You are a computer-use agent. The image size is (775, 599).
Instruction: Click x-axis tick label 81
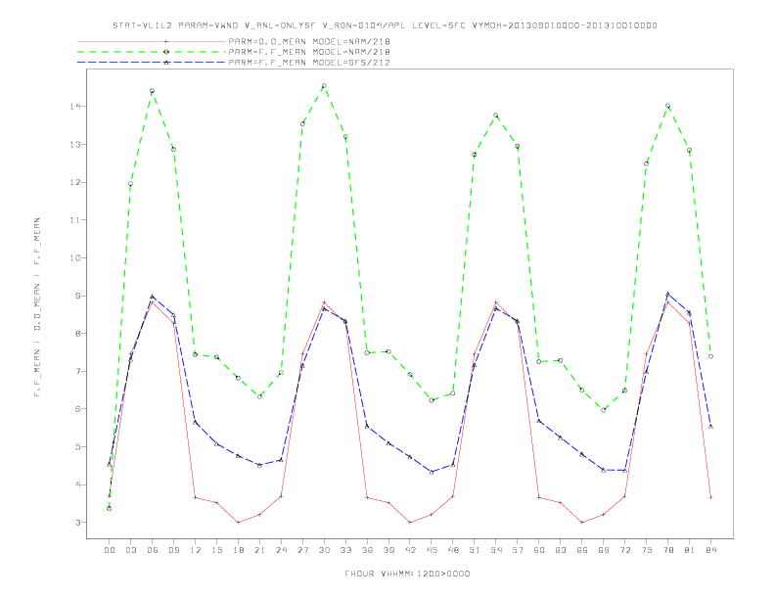[x=690, y=550]
